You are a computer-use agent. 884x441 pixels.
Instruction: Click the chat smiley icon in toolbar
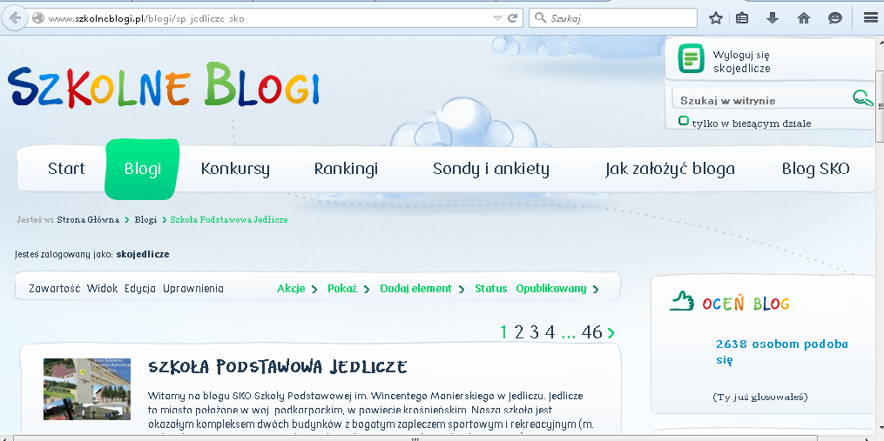click(835, 18)
